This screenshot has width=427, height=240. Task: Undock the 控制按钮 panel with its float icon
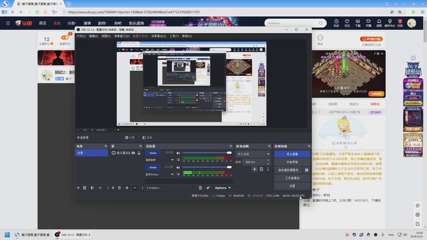[309, 146]
